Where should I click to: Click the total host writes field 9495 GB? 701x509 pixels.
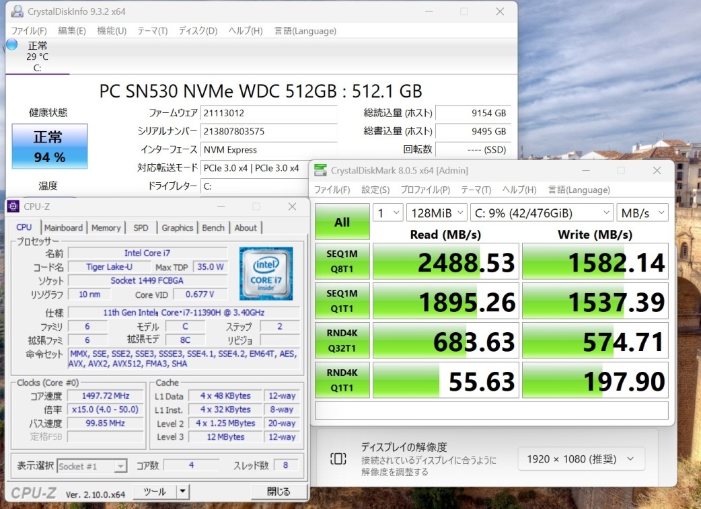[472, 131]
